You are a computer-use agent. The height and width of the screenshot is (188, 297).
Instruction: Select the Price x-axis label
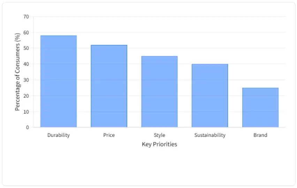(109, 135)
